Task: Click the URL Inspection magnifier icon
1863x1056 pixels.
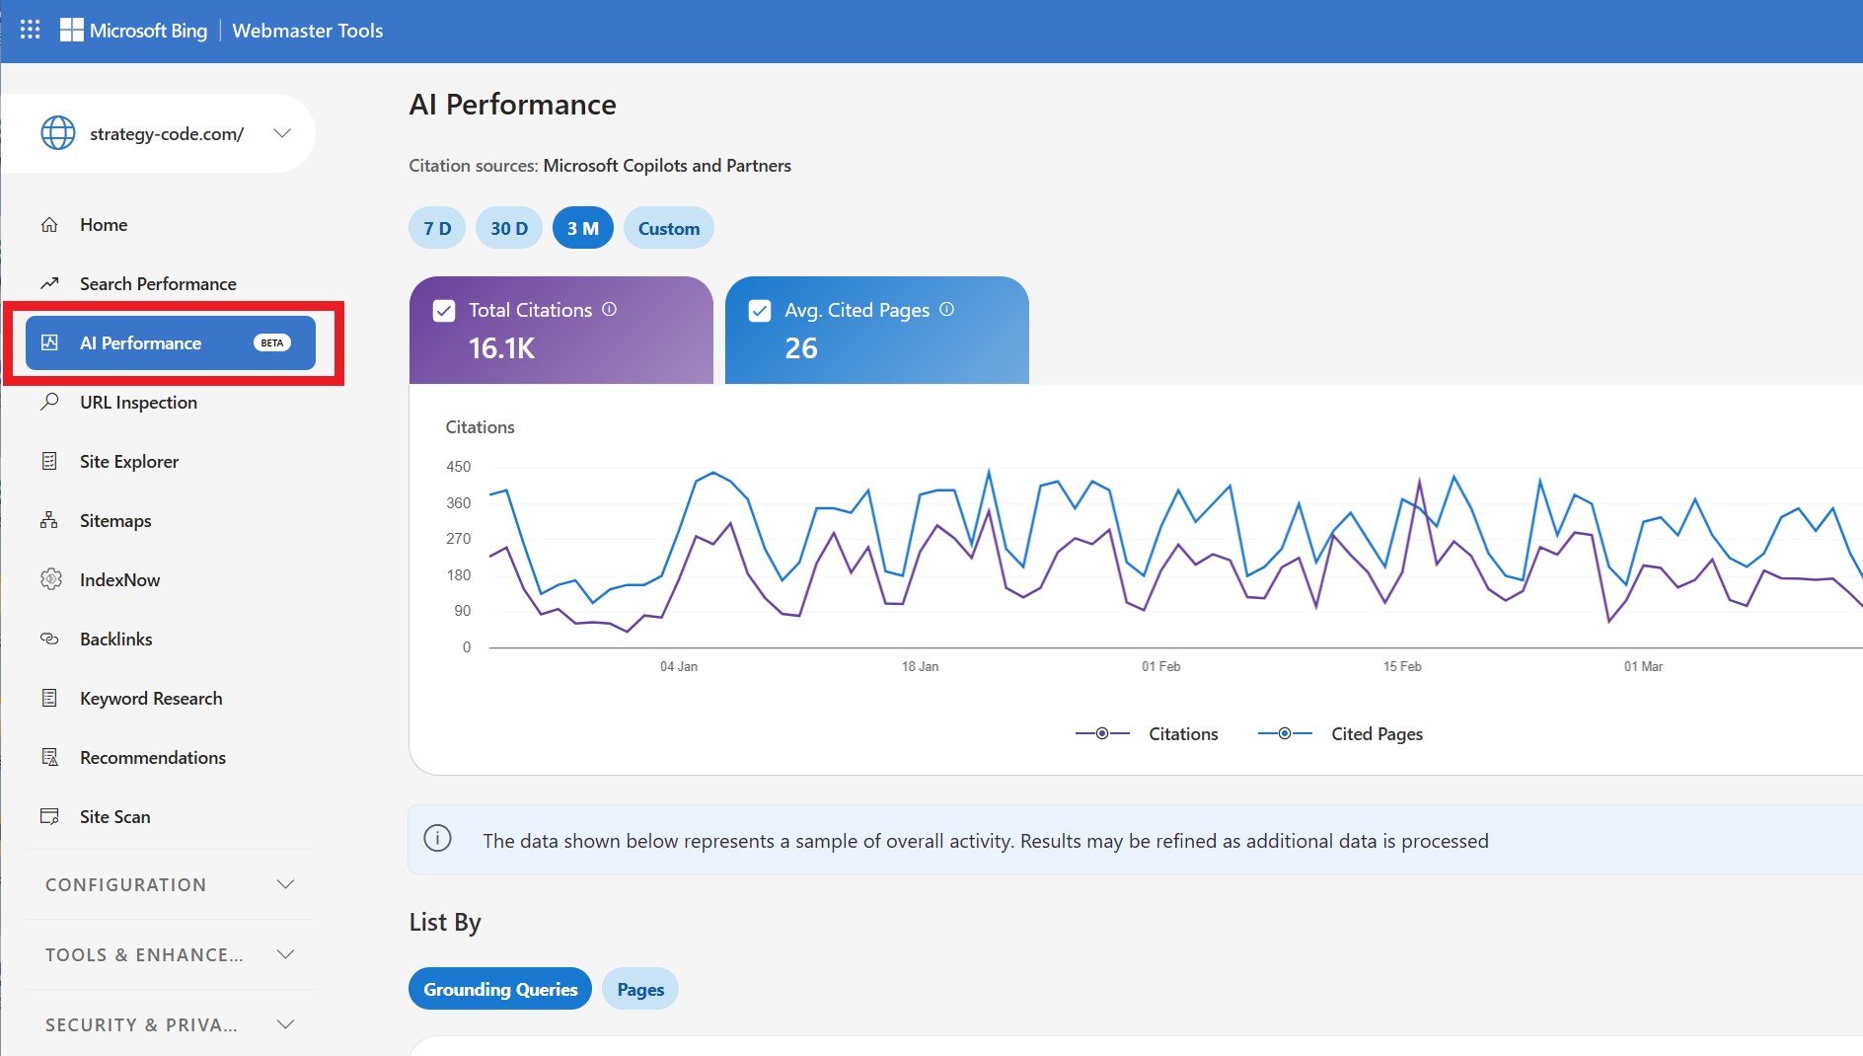Action: tap(49, 402)
